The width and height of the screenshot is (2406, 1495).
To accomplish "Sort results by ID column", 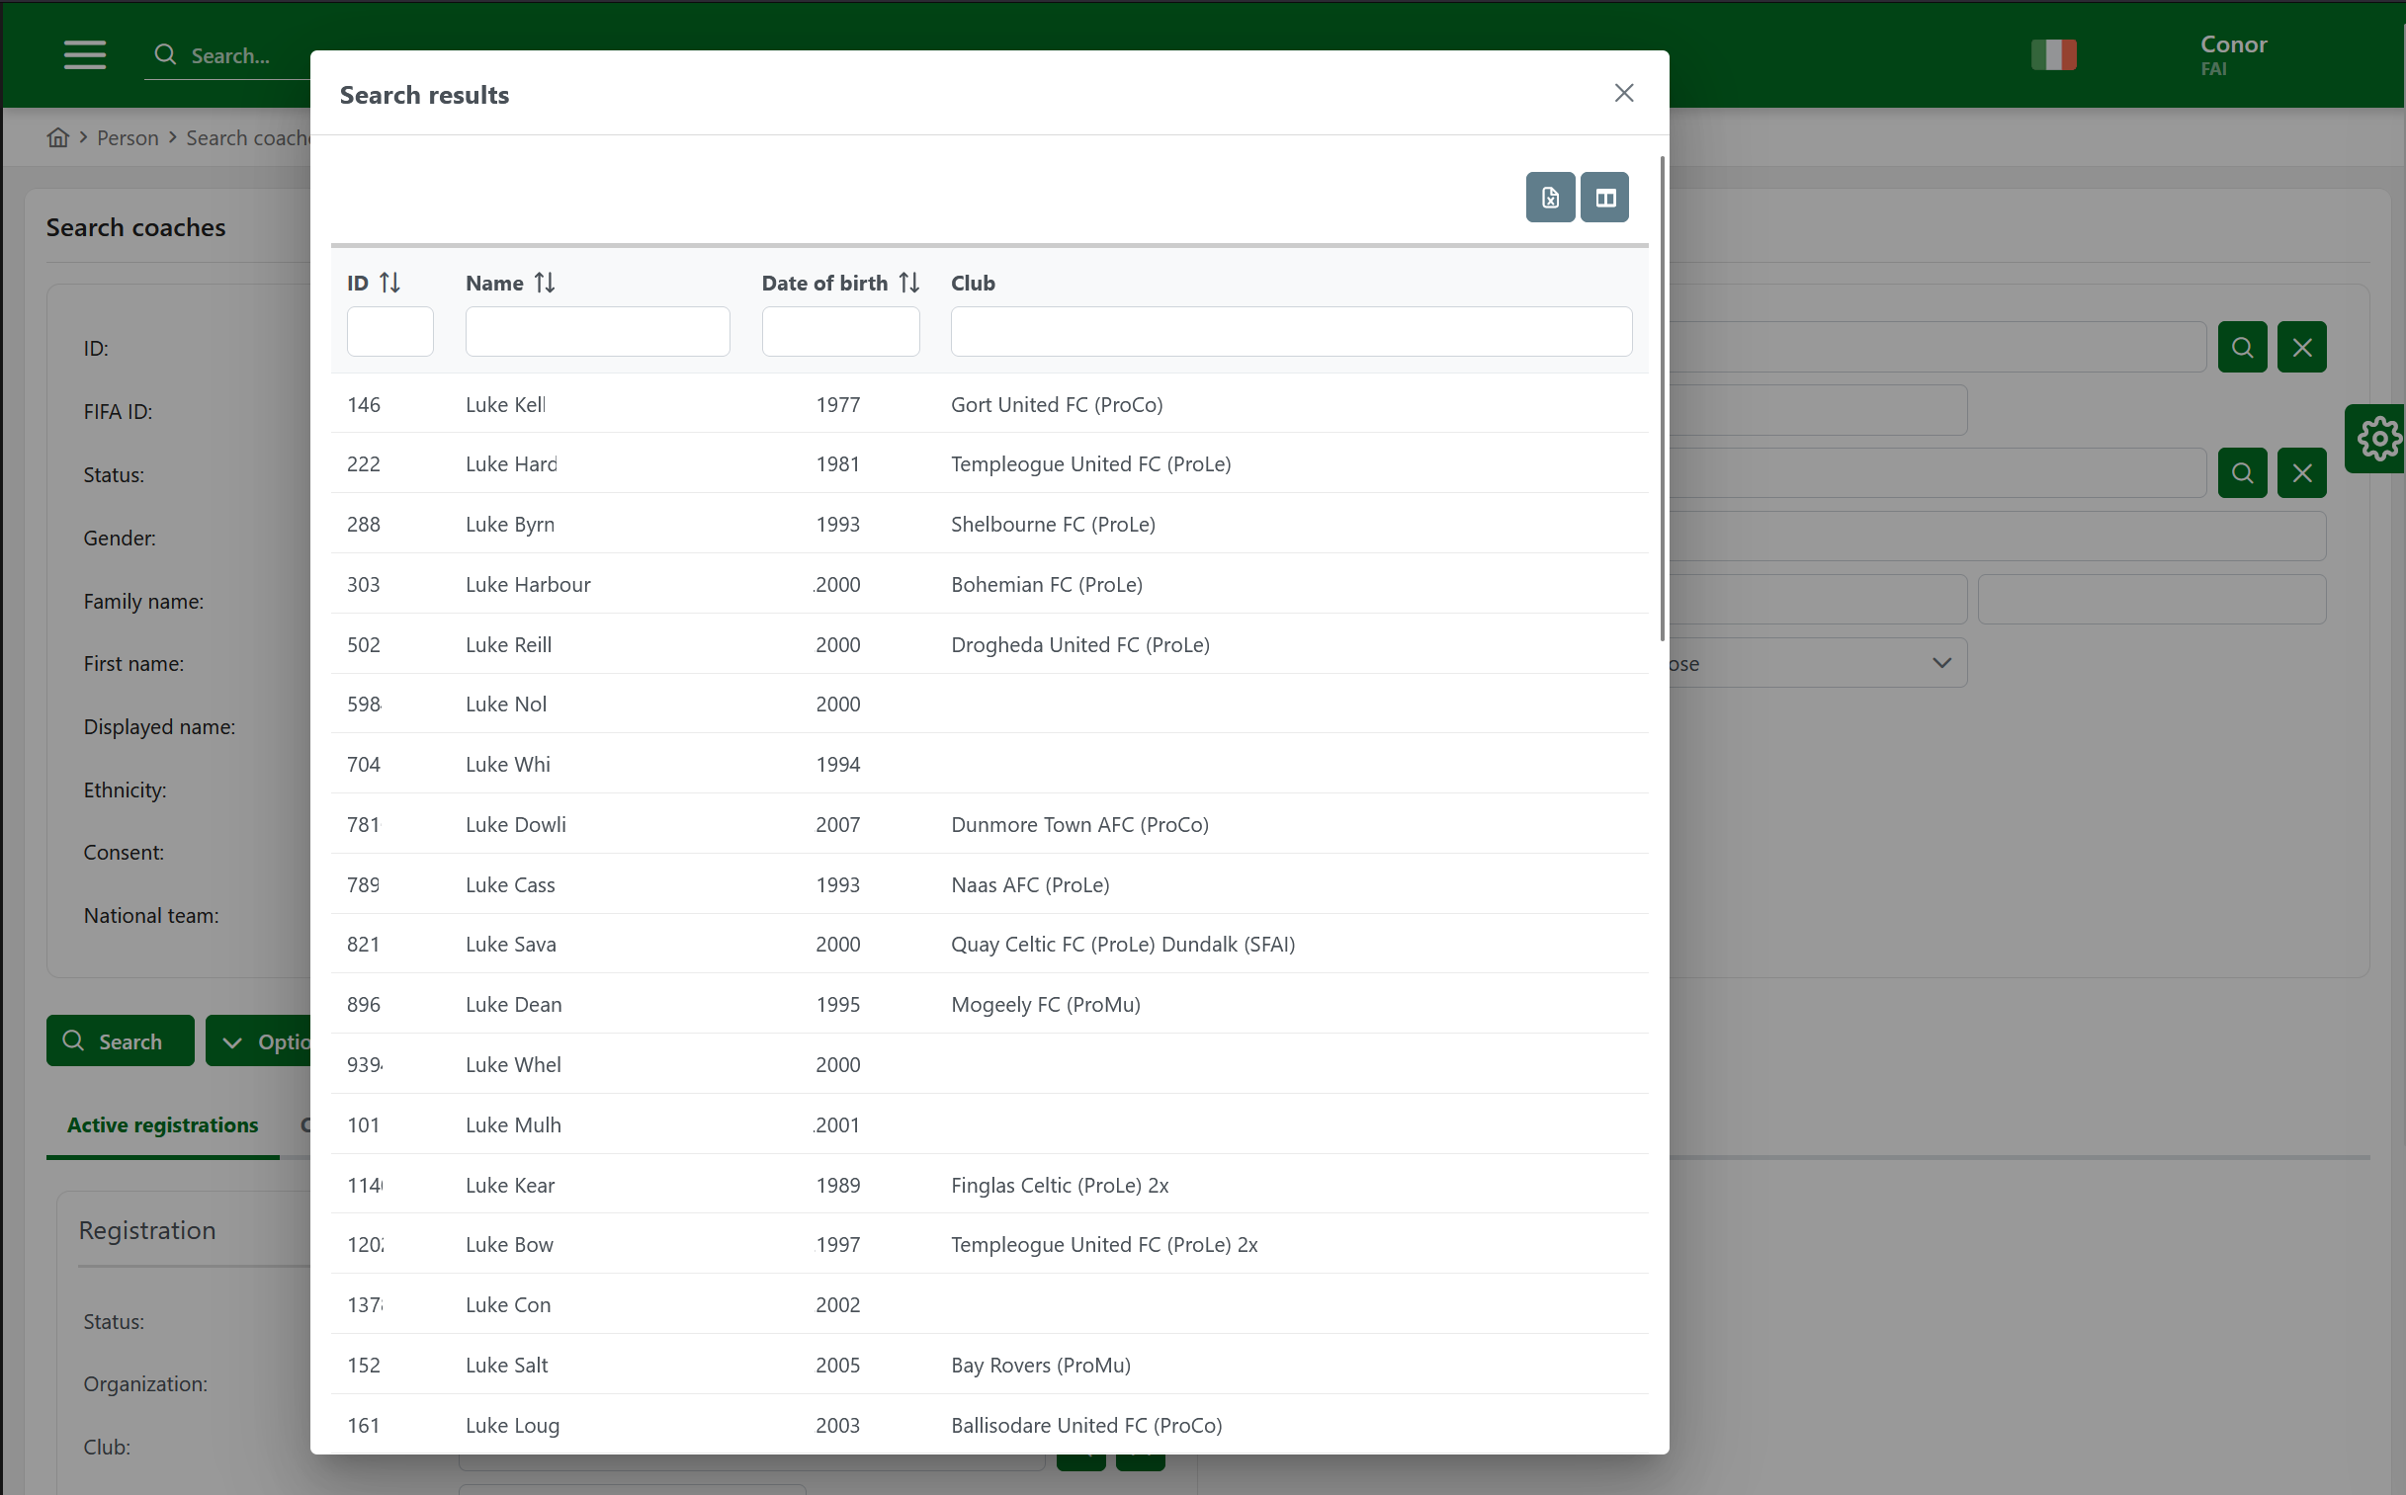I will click(x=389, y=283).
